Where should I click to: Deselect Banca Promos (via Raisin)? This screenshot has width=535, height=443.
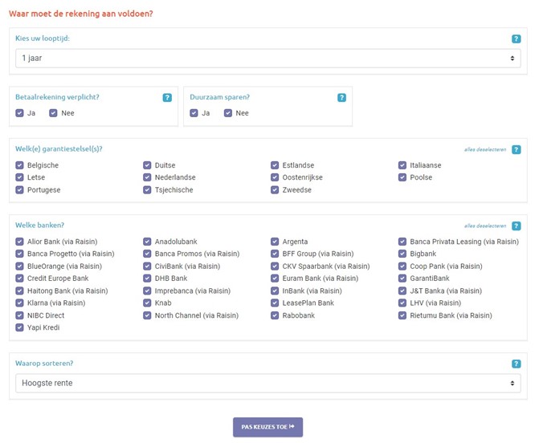147,254
